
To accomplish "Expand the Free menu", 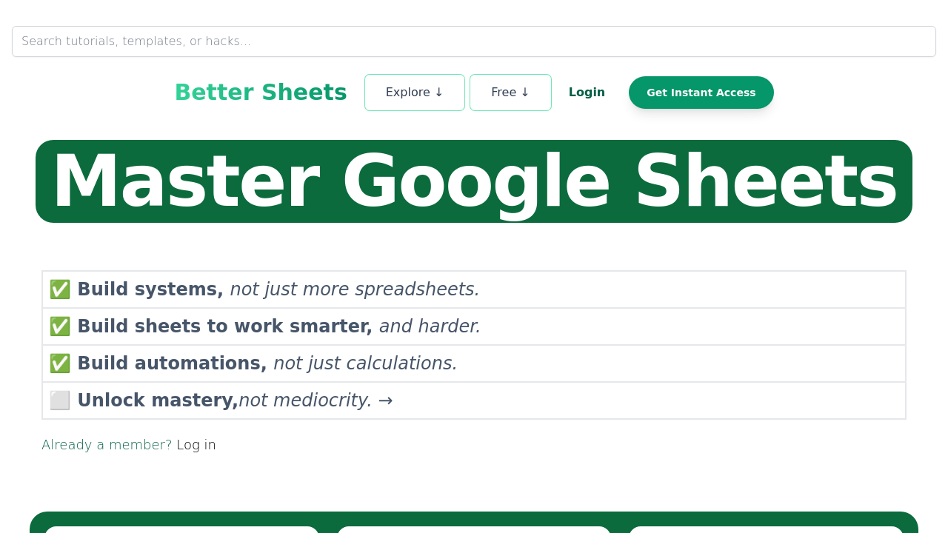I will click(510, 92).
